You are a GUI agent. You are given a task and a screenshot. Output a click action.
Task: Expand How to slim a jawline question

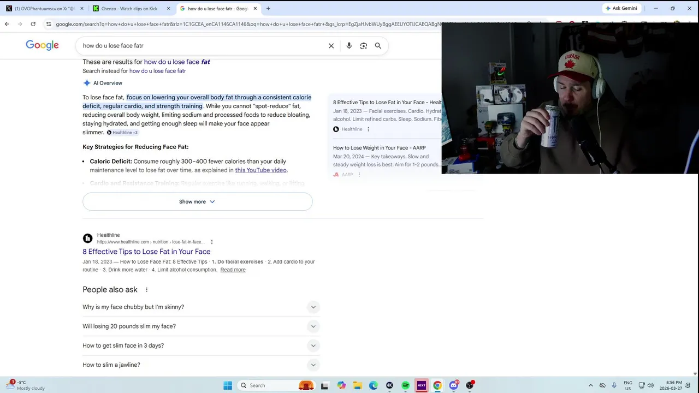coord(201,365)
